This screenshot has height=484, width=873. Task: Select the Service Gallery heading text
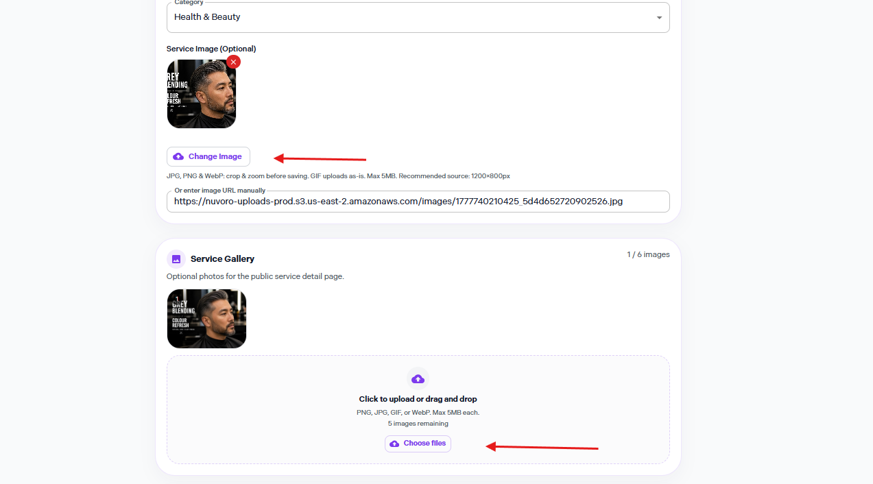click(222, 259)
